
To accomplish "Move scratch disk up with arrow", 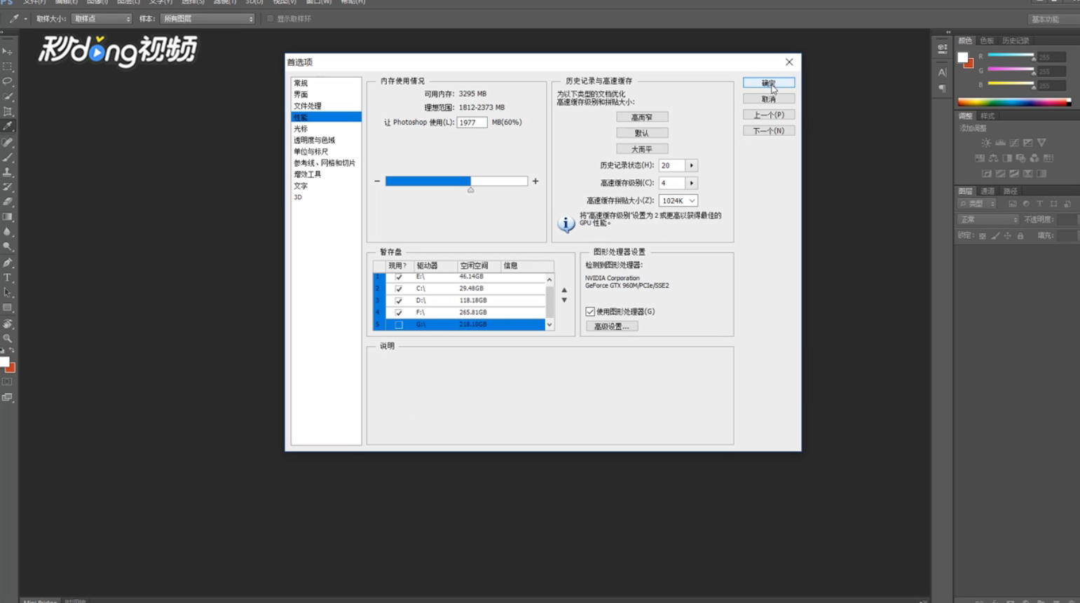I will click(564, 290).
